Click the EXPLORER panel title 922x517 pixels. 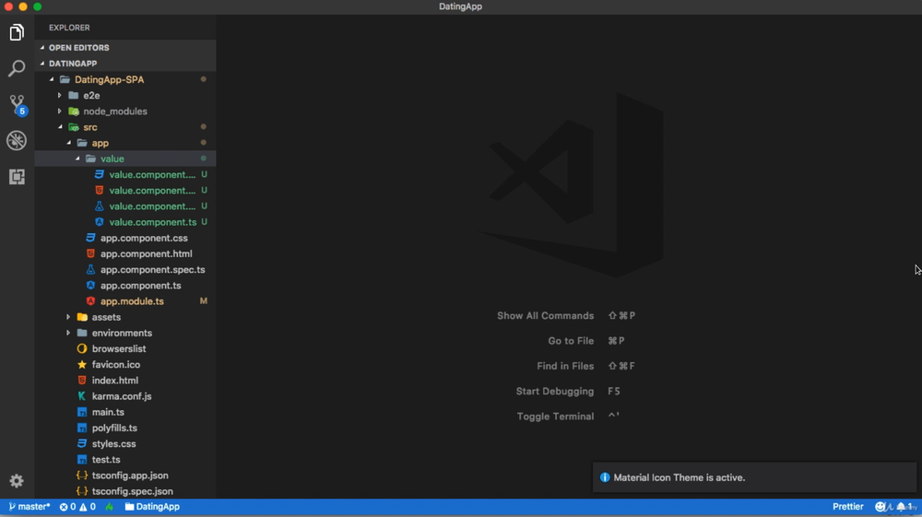[x=69, y=28]
